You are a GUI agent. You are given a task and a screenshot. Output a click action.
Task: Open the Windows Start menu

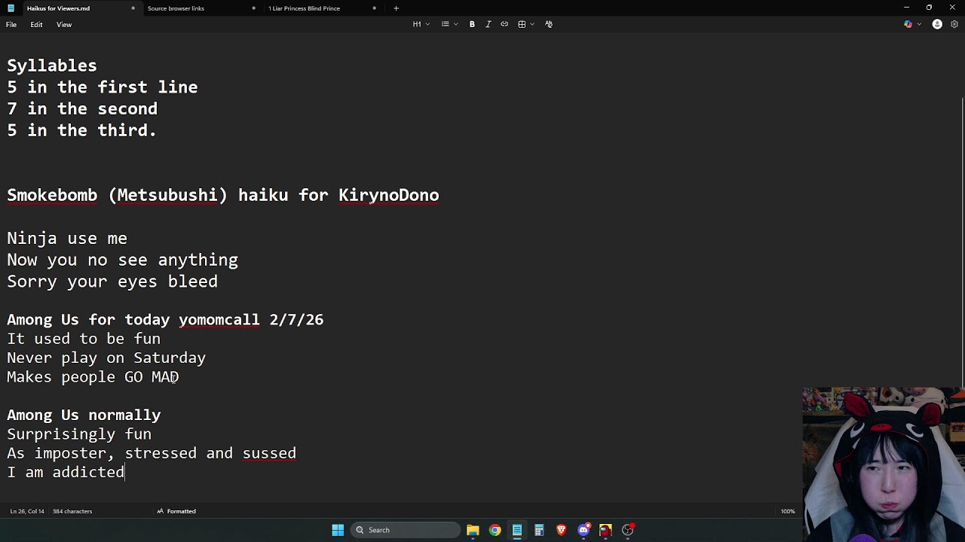click(x=338, y=530)
